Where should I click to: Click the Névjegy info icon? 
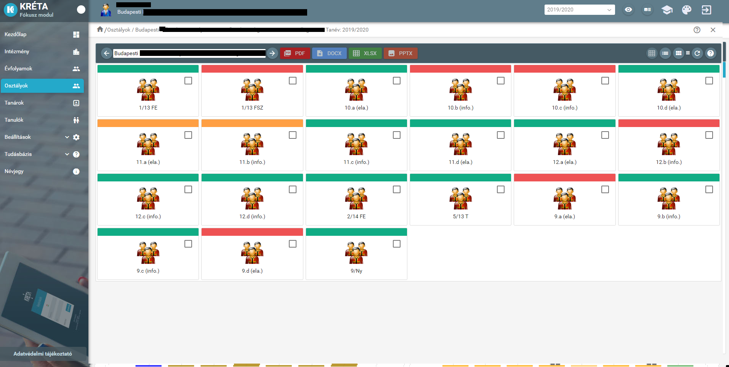pyautogui.click(x=76, y=172)
